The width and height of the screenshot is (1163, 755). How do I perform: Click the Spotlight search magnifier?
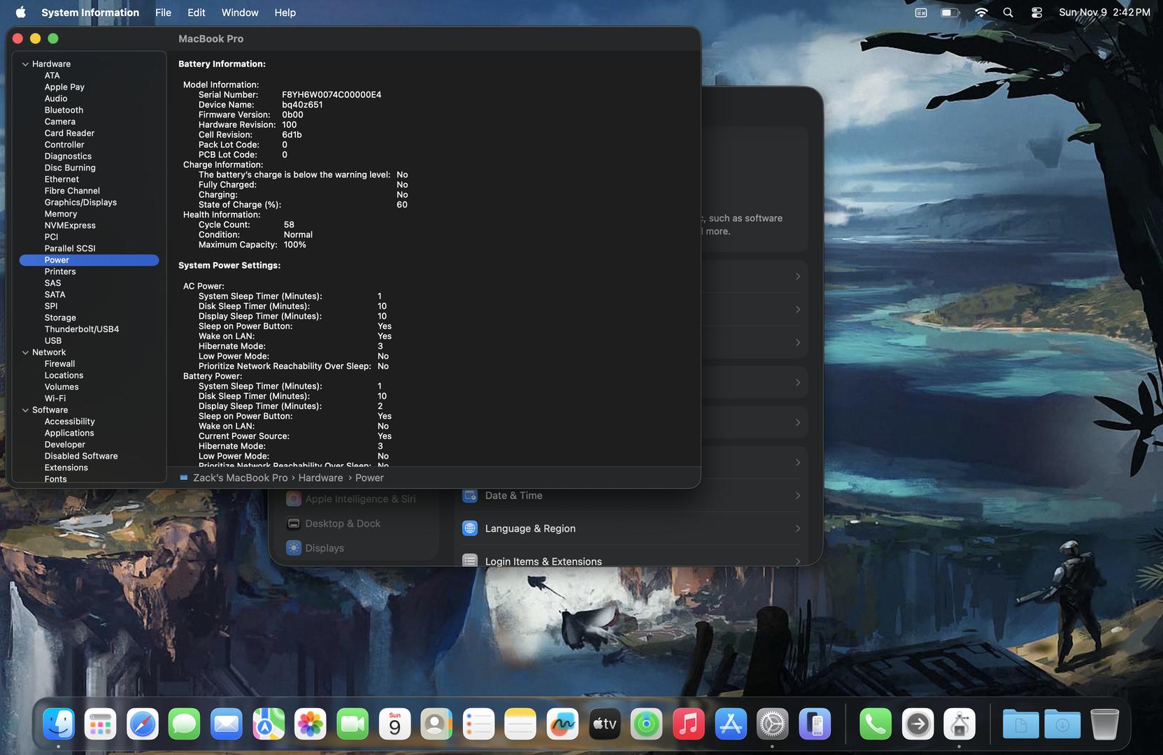pyautogui.click(x=1008, y=13)
